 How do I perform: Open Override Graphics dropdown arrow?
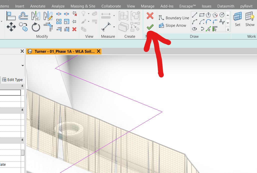coord(89,21)
